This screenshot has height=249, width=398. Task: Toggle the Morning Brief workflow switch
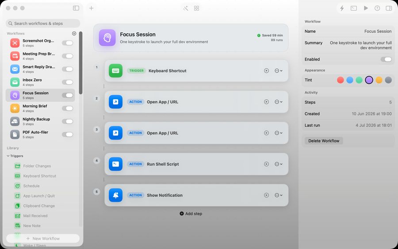68,109
